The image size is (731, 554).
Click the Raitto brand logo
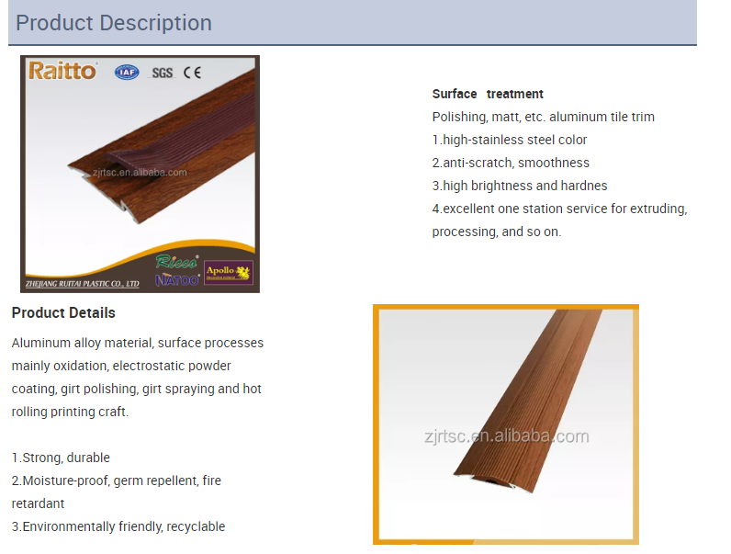[x=62, y=71]
